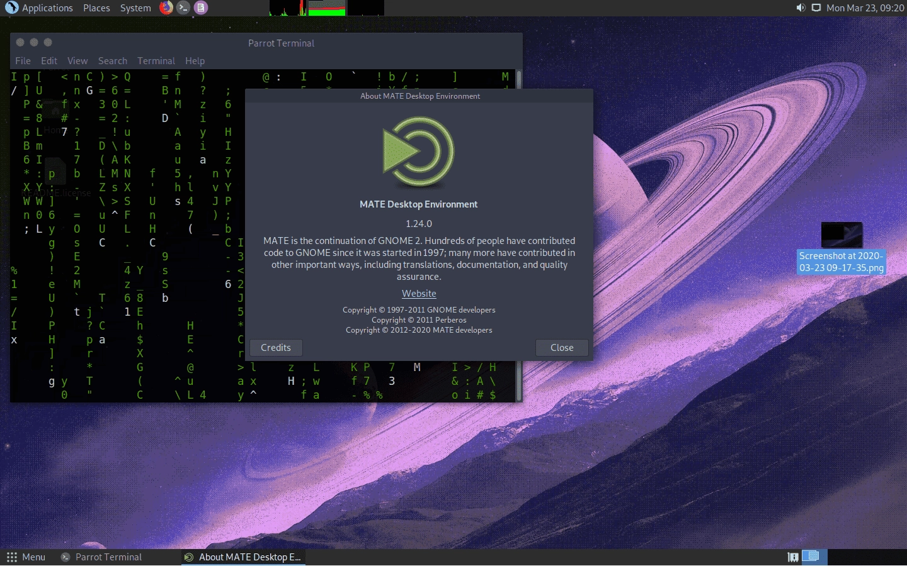Click the Copyright 2012-2020 MATE developers line
The width and height of the screenshot is (907, 566).
(419, 330)
